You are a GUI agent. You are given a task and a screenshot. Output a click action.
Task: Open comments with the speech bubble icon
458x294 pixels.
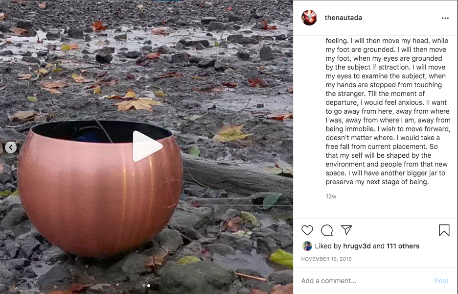point(327,230)
